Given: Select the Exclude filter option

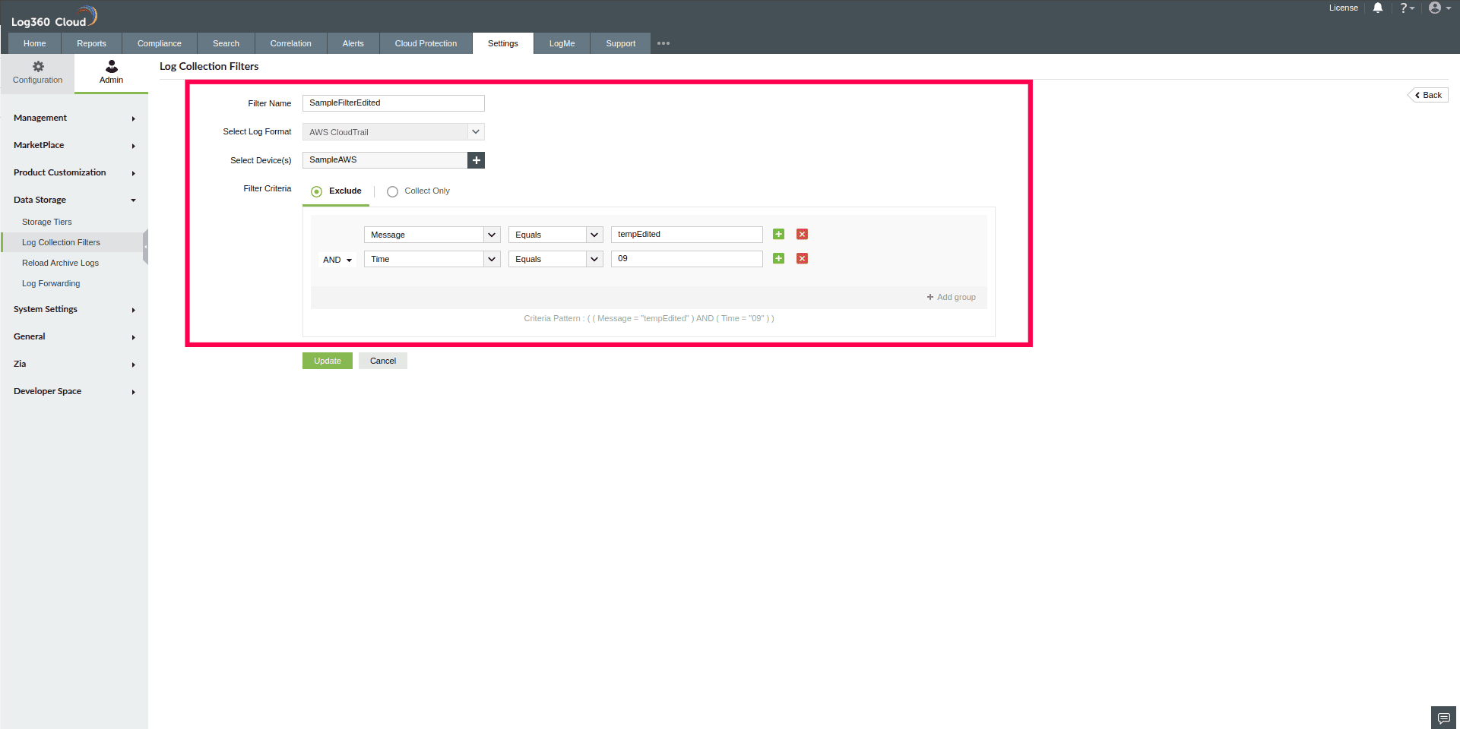Looking at the screenshot, I should (x=316, y=191).
